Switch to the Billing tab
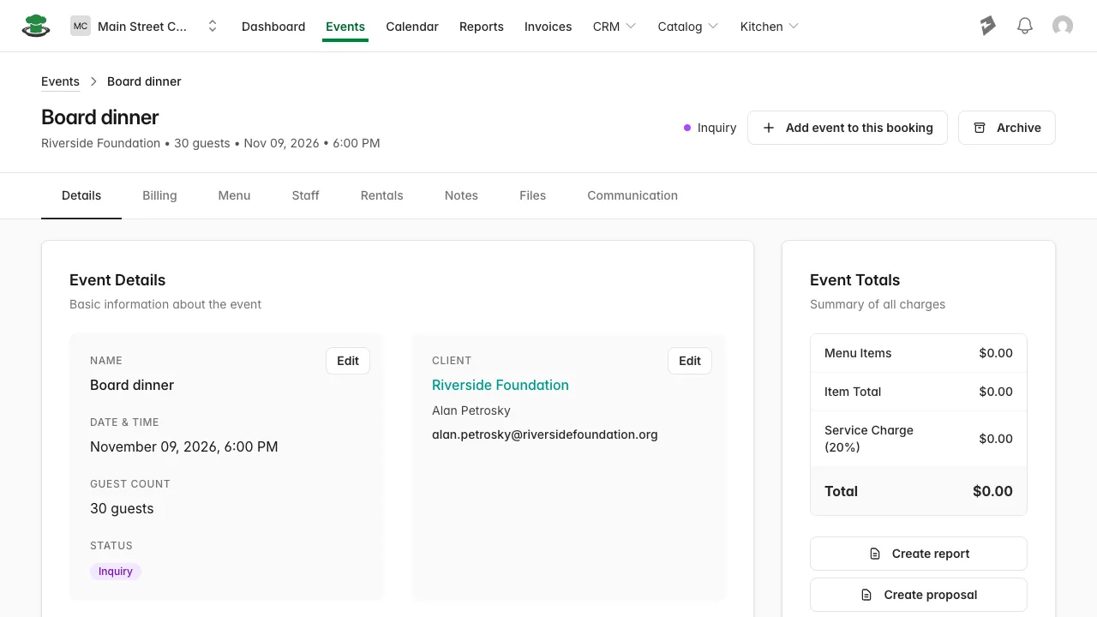This screenshot has width=1097, height=617. point(159,195)
